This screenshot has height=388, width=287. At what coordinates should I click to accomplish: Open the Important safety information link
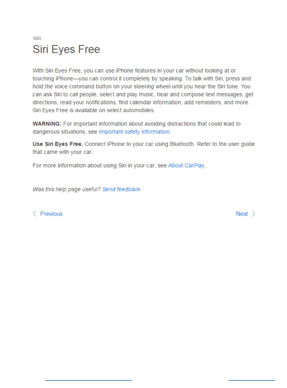click(134, 132)
